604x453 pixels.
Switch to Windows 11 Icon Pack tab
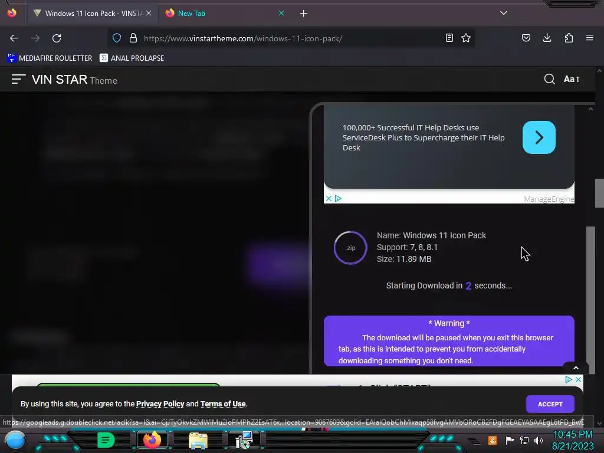coord(93,14)
